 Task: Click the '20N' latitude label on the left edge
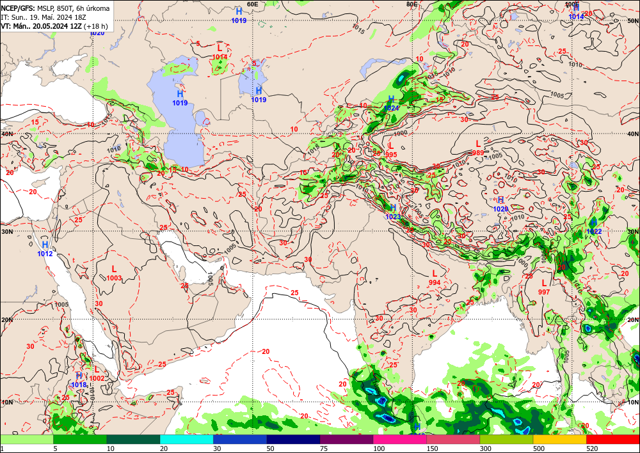click(x=7, y=320)
